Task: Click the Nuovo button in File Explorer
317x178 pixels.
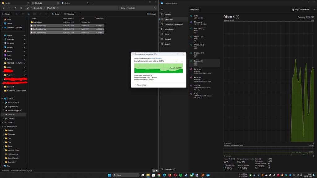Action: point(7,14)
